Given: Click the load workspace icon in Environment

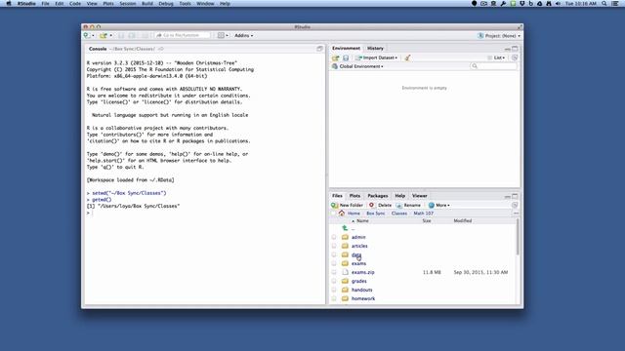Looking at the screenshot, I should (x=336, y=58).
